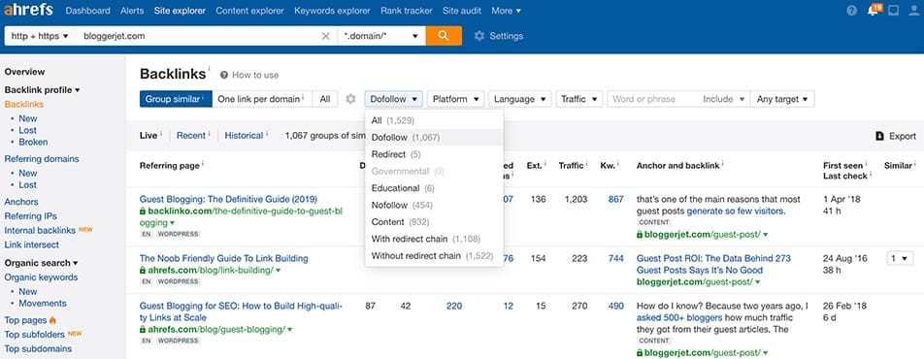
Task: Choose Nofollow (454) menu option
Action: pyautogui.click(x=434, y=205)
